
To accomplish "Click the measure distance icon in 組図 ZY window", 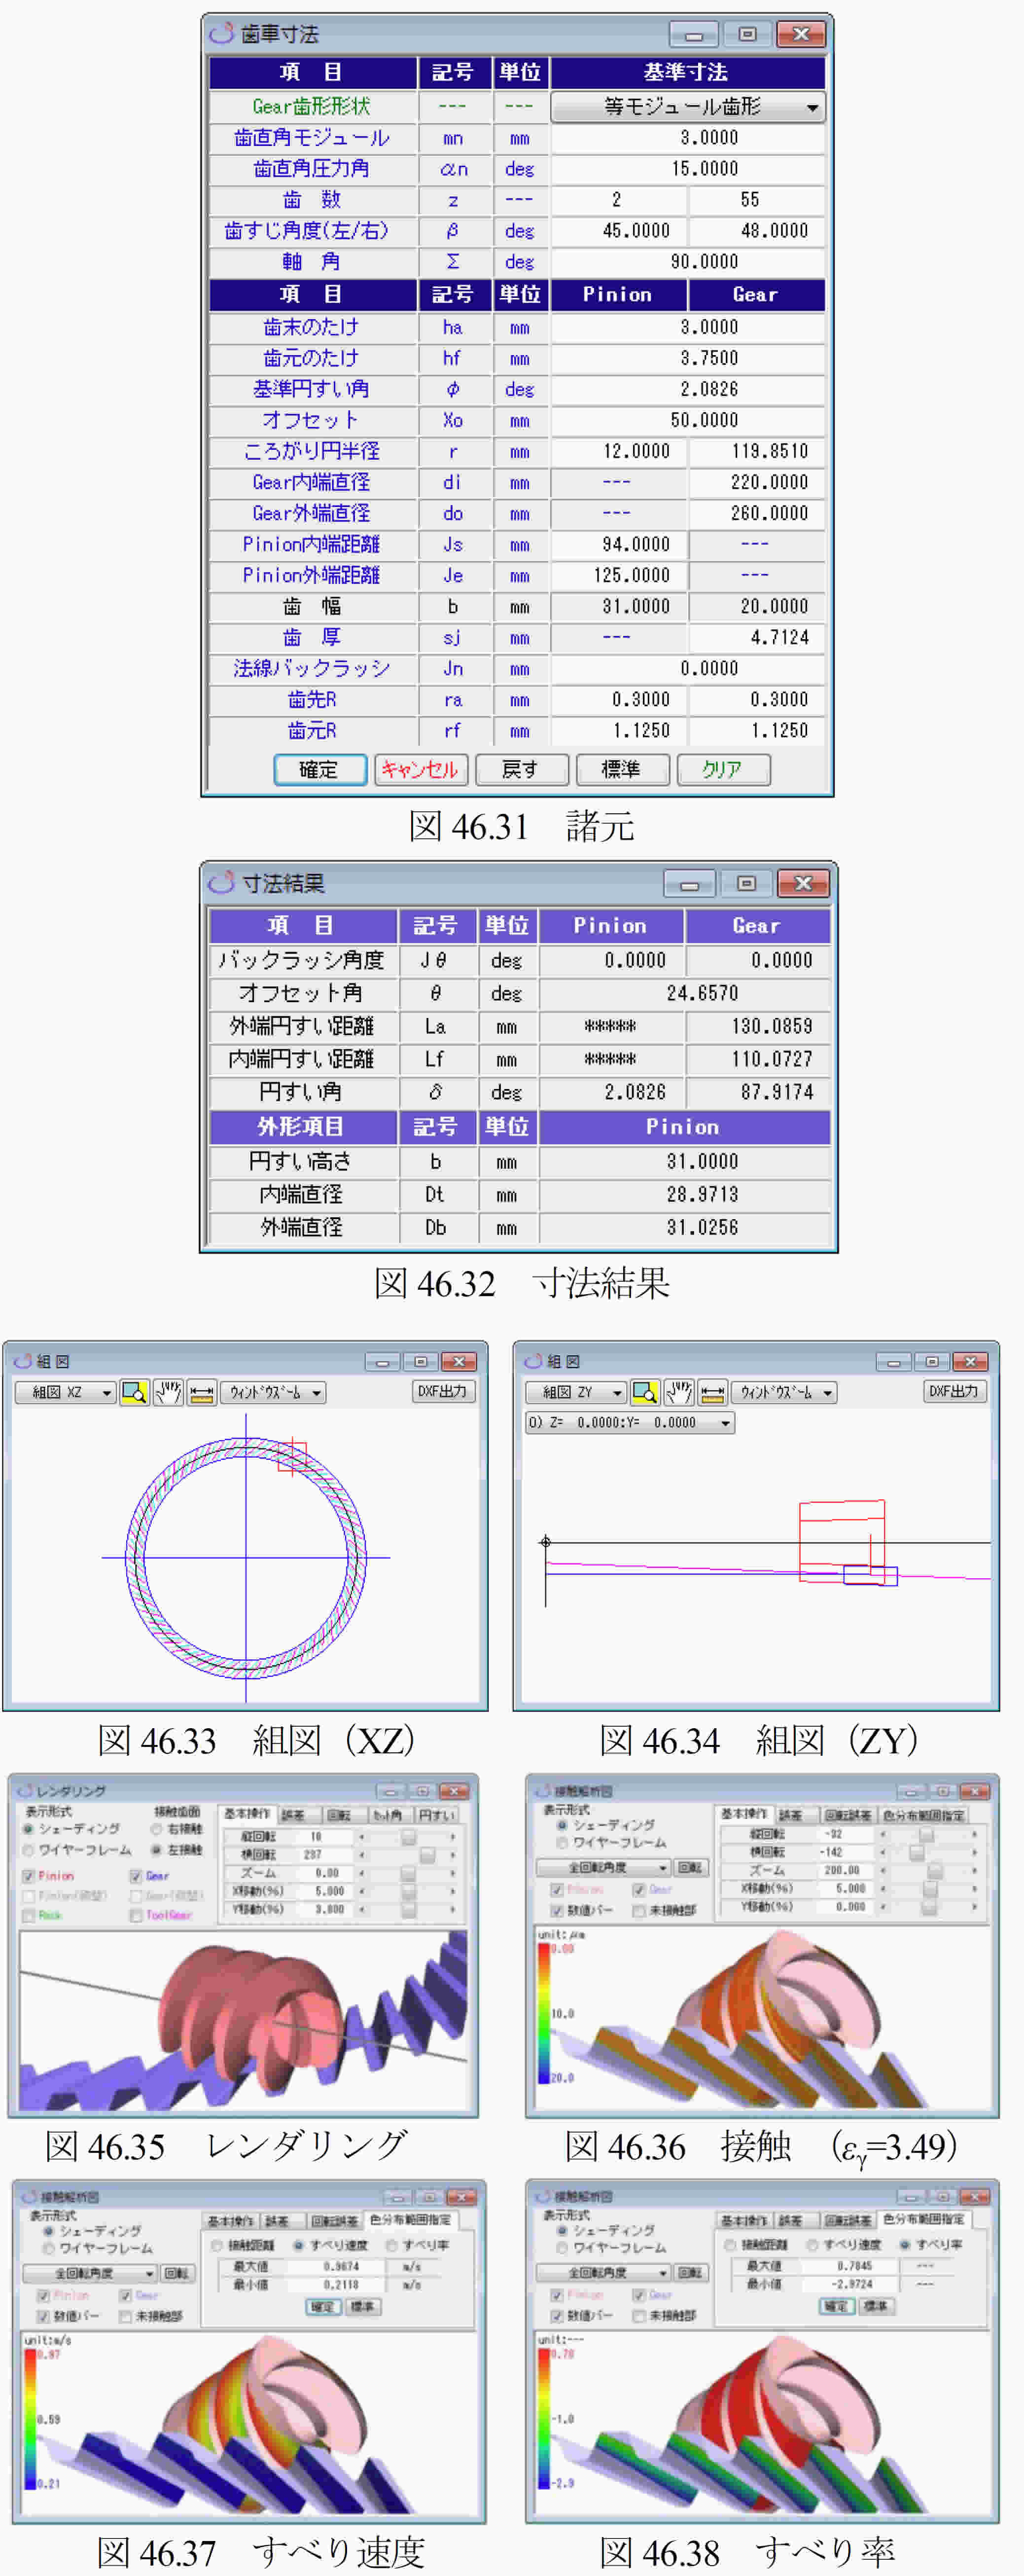I will (713, 1392).
